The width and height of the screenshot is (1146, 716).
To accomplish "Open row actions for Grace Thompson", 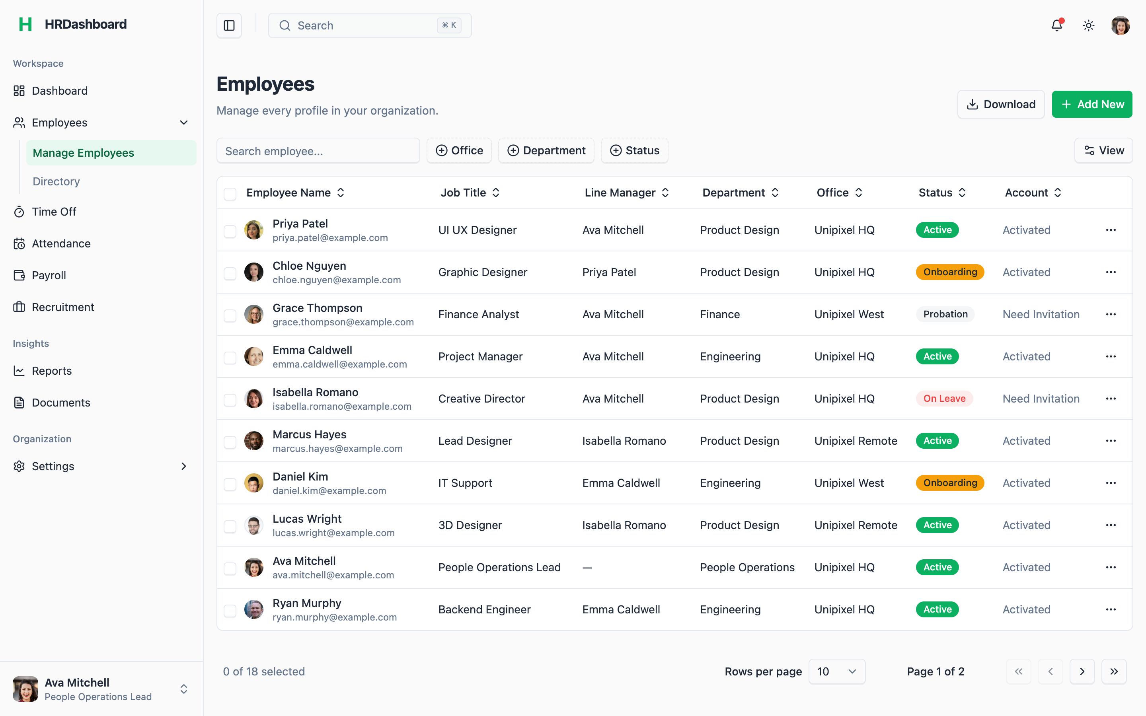I will 1111,314.
